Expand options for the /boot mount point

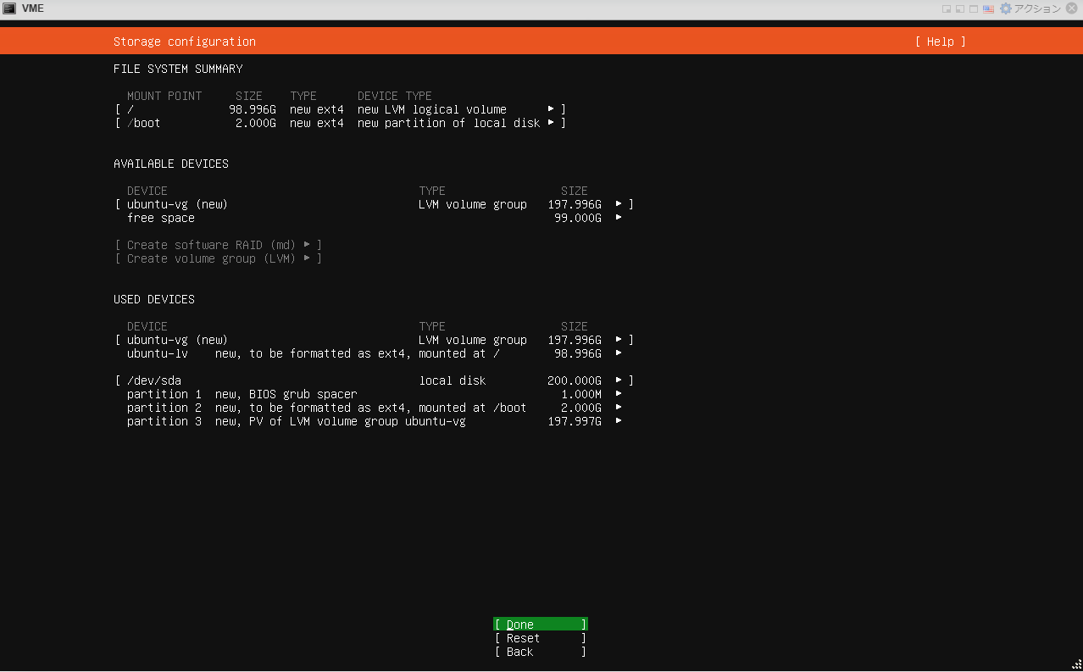(552, 123)
